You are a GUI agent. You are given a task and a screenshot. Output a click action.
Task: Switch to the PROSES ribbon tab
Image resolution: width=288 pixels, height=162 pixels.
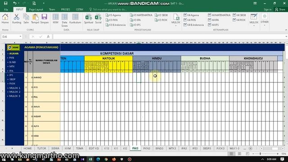[65, 9]
